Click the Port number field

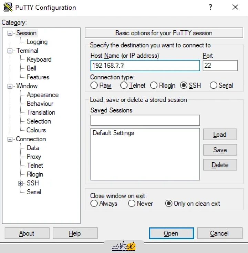click(220, 66)
